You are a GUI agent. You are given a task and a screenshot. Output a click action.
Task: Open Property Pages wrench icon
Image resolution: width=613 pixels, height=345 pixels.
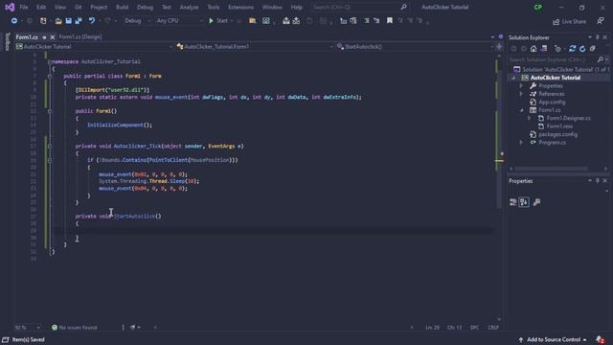tap(536, 202)
